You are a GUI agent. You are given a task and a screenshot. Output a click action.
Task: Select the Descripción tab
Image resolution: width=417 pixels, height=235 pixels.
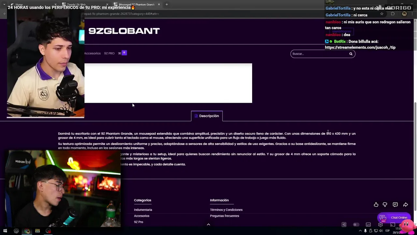click(x=207, y=116)
